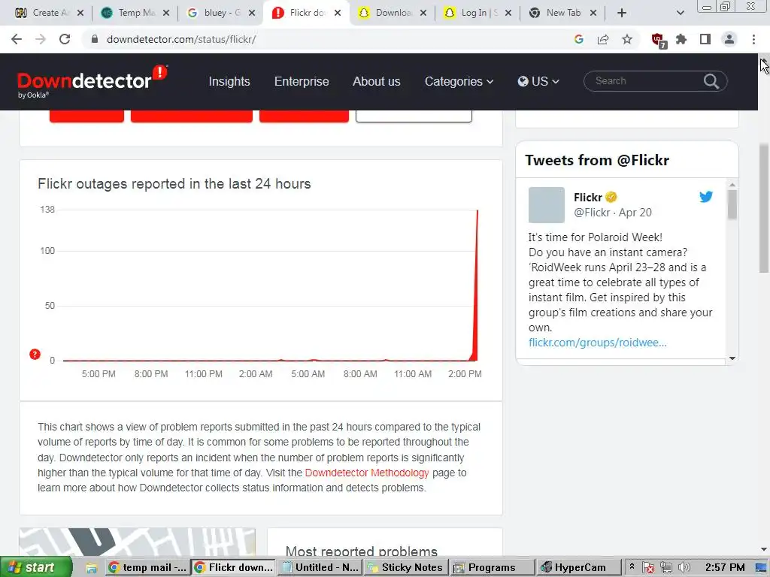Open the quick launch folder icon in taskbar
This screenshot has width=770, height=577.
pos(91,568)
